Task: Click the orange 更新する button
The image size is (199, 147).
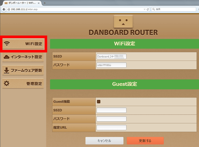Action: (x=145, y=141)
